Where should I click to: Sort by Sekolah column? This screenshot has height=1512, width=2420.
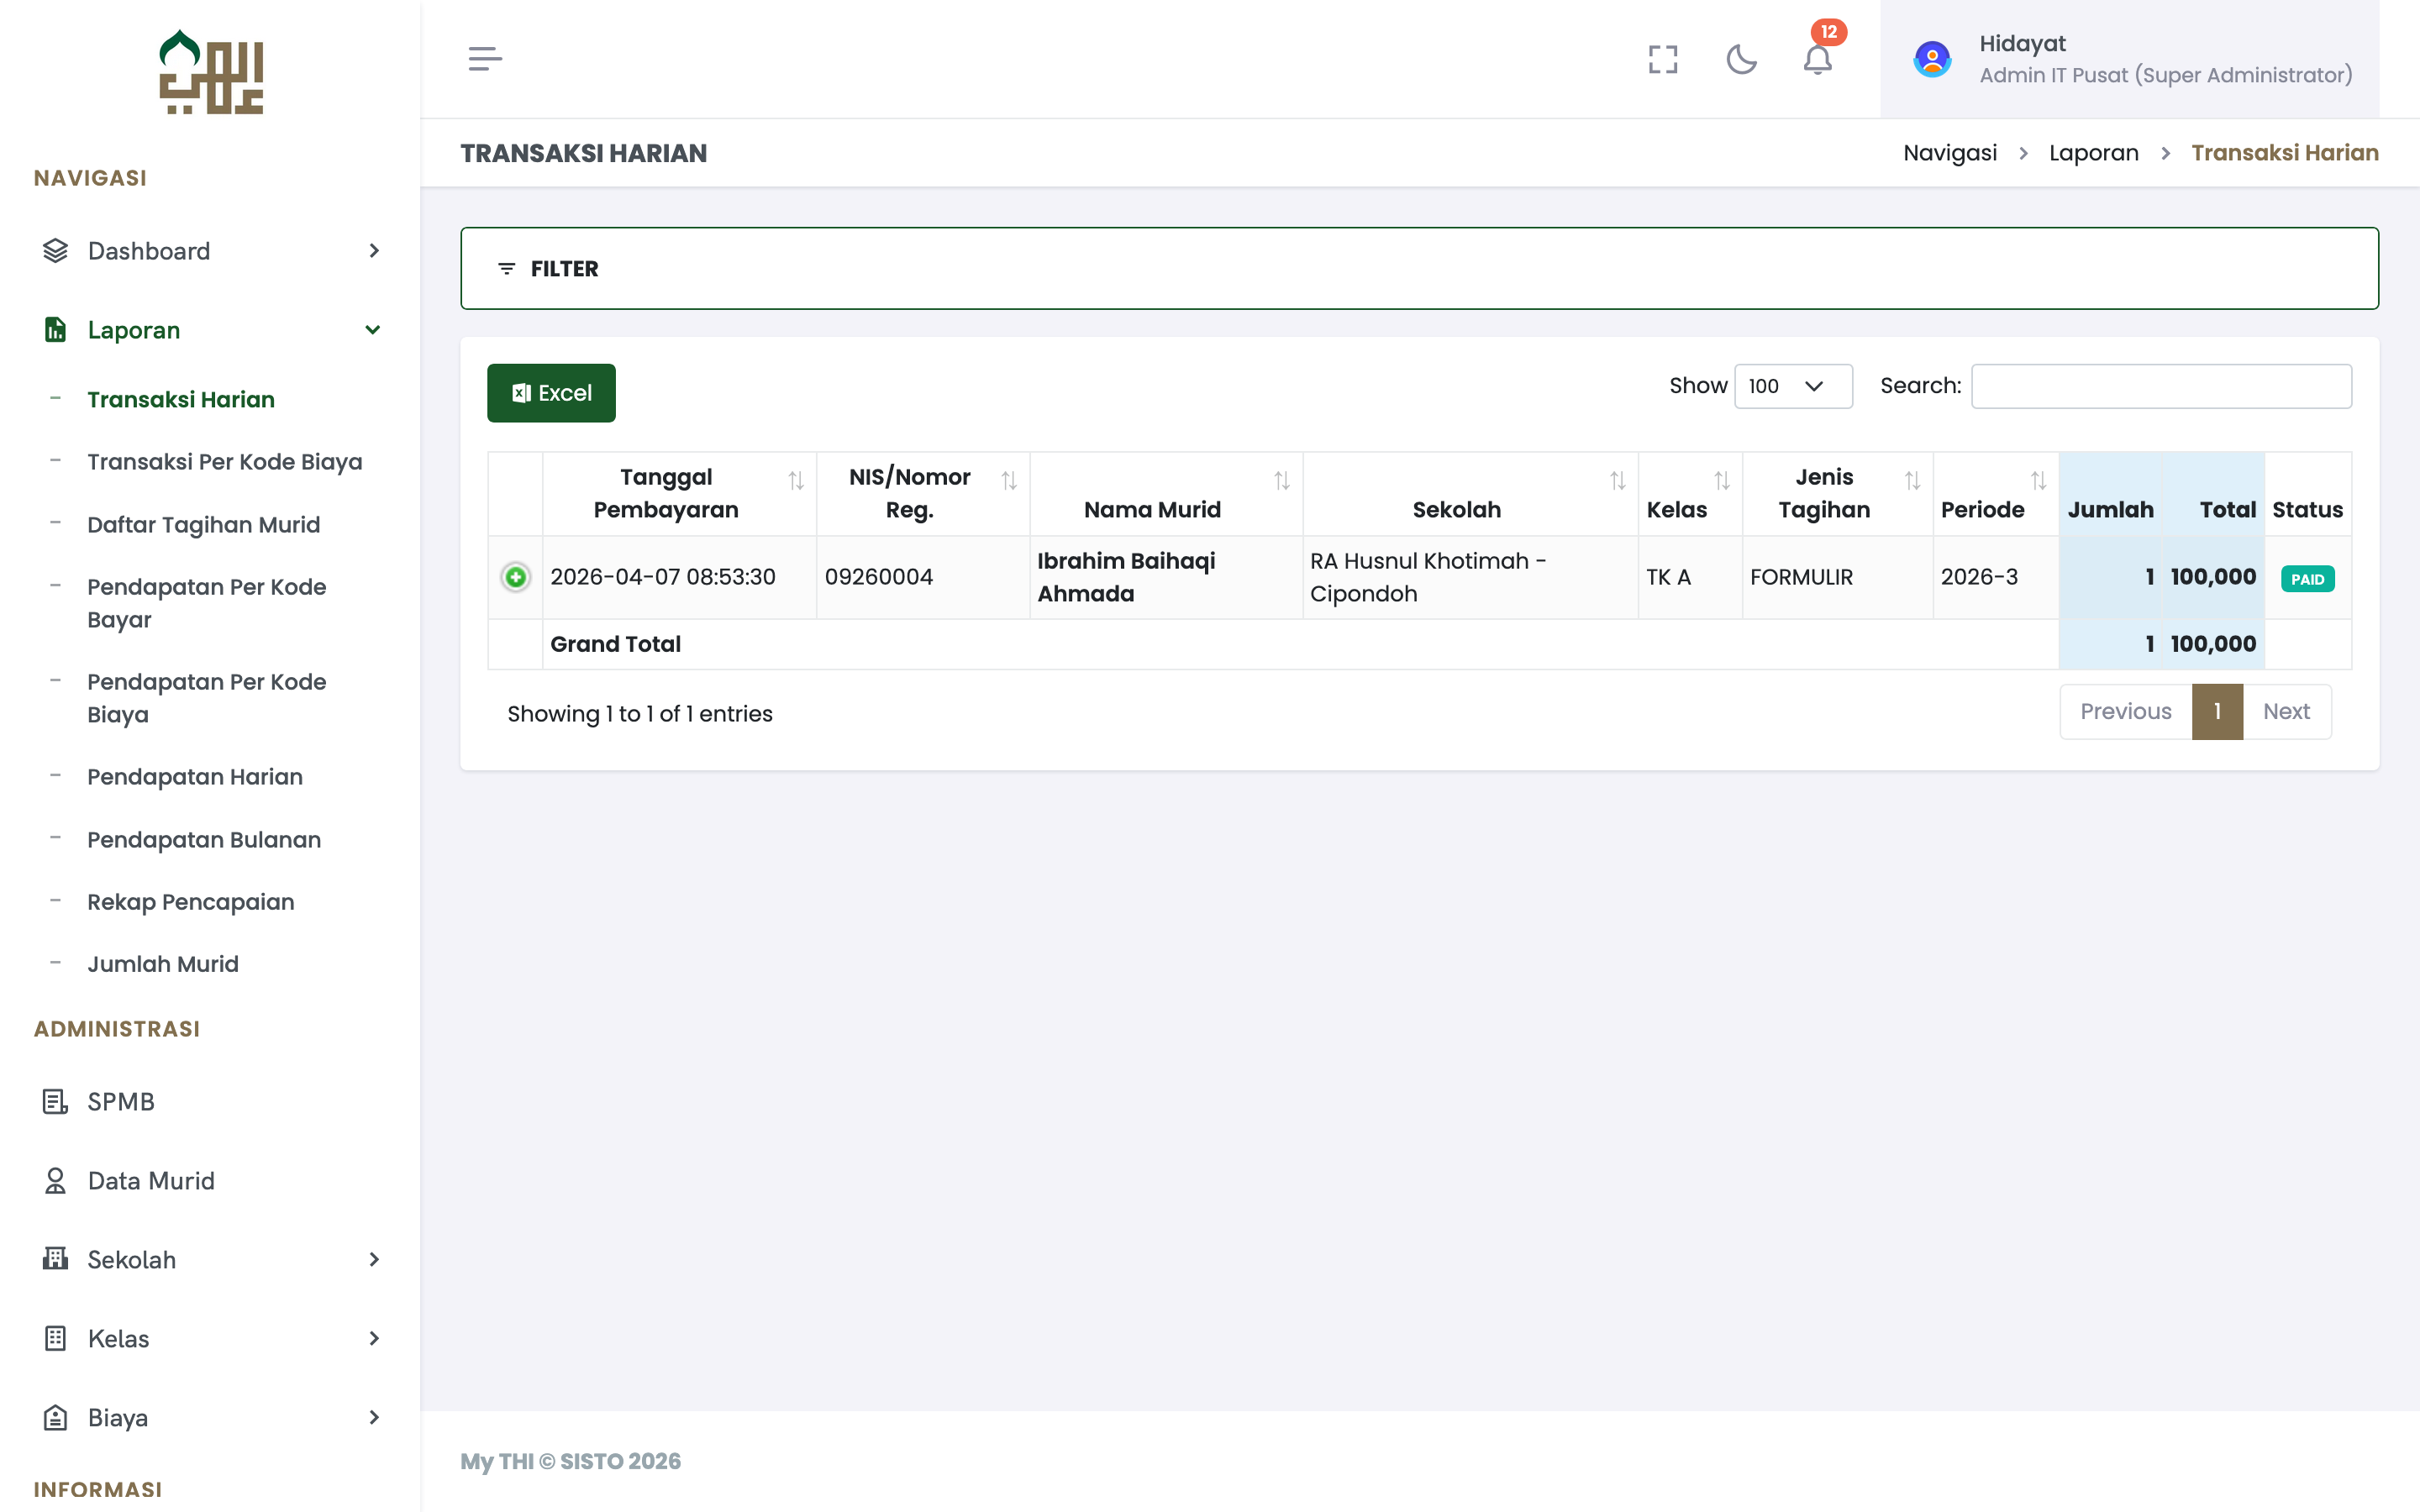click(1471, 494)
